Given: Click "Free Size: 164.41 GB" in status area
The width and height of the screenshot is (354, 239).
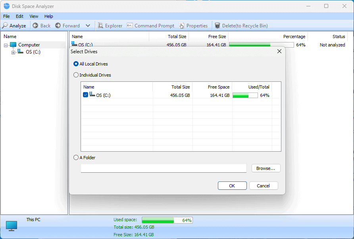Looking at the screenshot, I should pos(134,235).
